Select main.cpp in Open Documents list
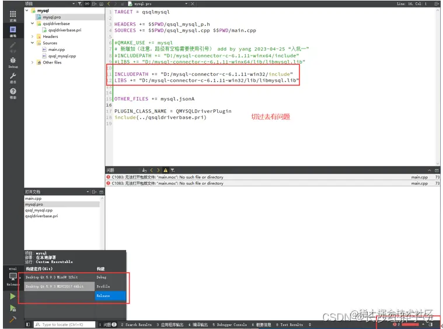This screenshot has width=443, height=329. [x=33, y=199]
